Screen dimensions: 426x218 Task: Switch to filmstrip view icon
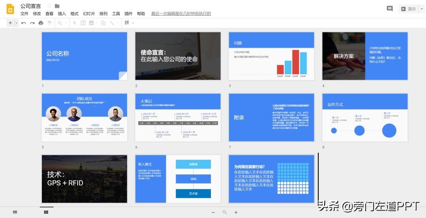[x=15, y=213]
